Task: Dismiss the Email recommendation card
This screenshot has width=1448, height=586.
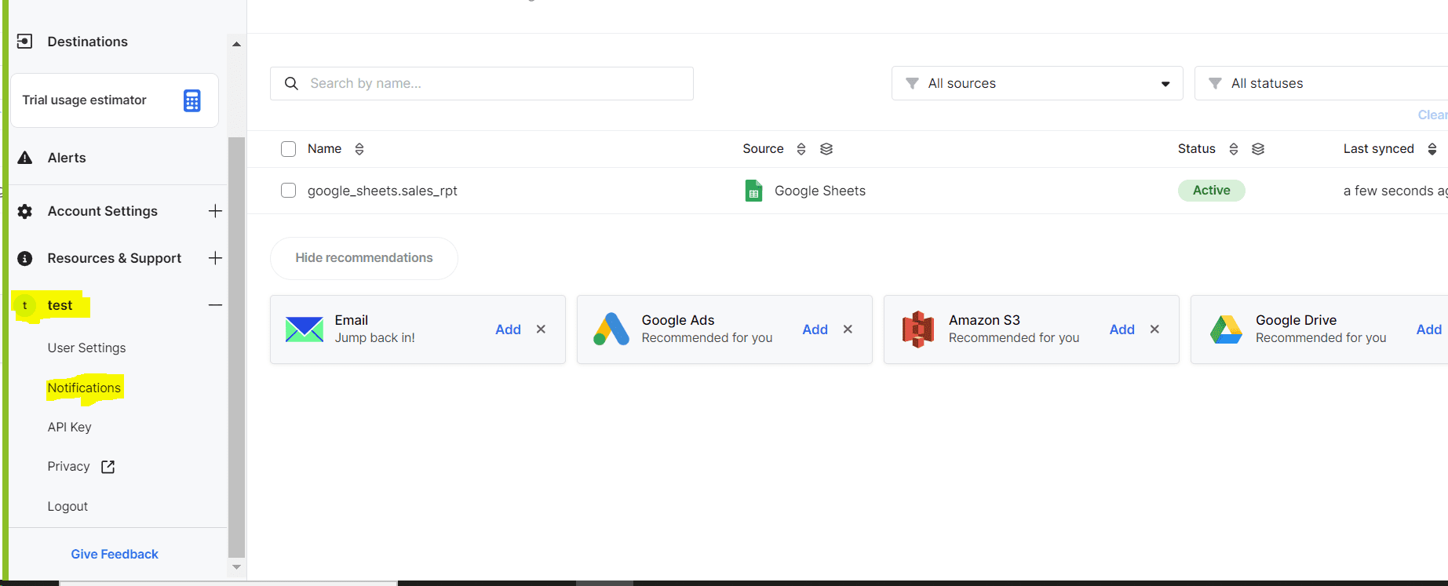Action: coord(541,329)
